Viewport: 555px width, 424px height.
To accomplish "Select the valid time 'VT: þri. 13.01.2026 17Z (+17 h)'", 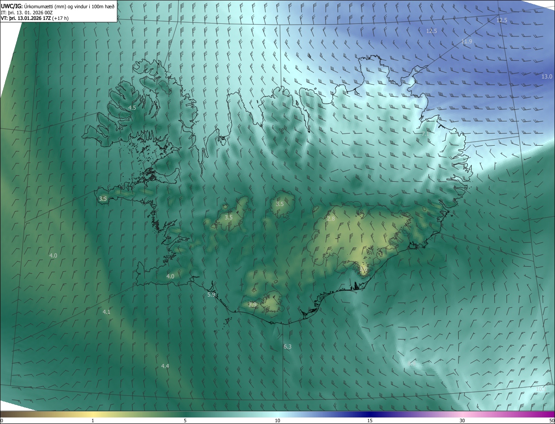I will (35, 18).
